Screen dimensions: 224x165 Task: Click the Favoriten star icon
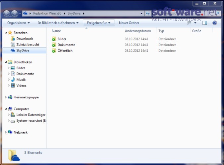[10, 33]
